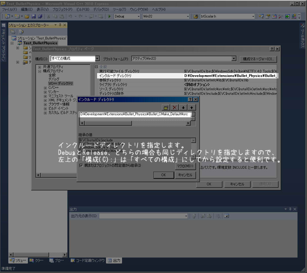The image size is (307, 273).
Task: Open 'デバッグ(D)' menu
Action: 101,10
